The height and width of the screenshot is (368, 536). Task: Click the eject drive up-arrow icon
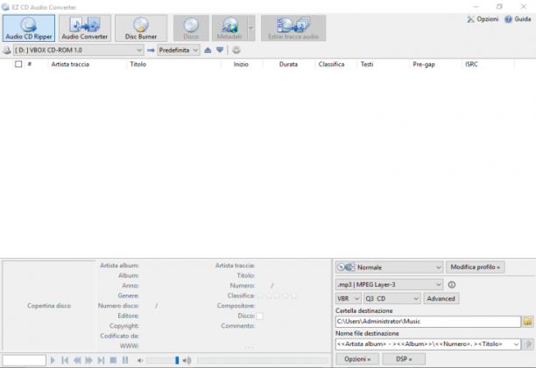click(x=208, y=50)
